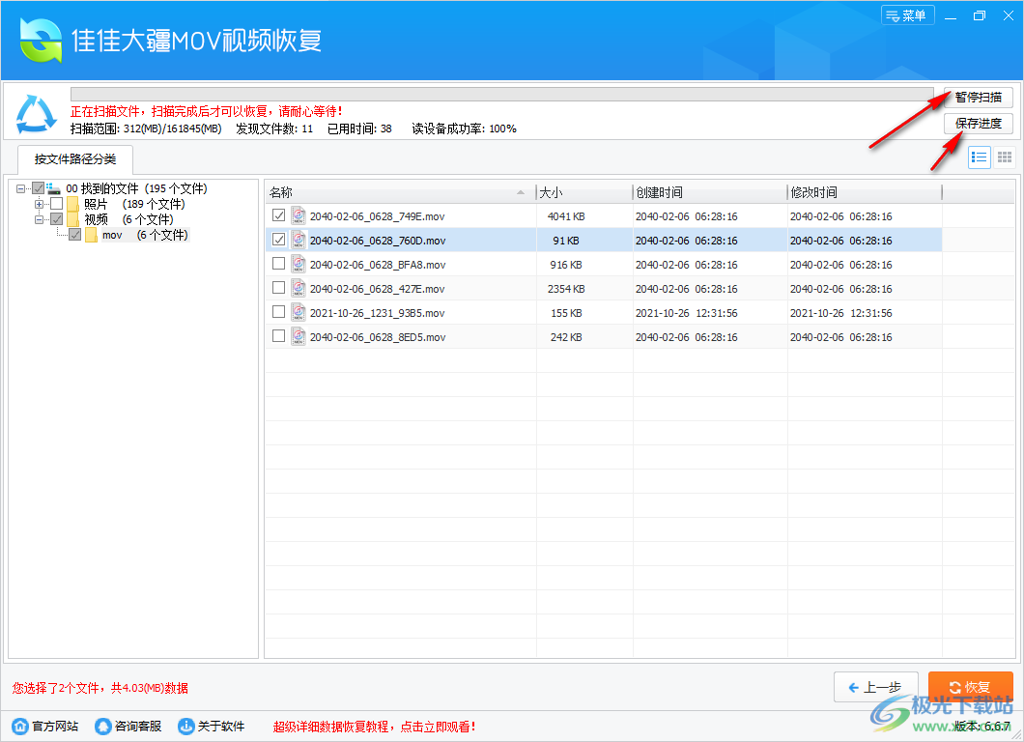
Task: Click the mov folder icon in tree
Action: point(91,235)
